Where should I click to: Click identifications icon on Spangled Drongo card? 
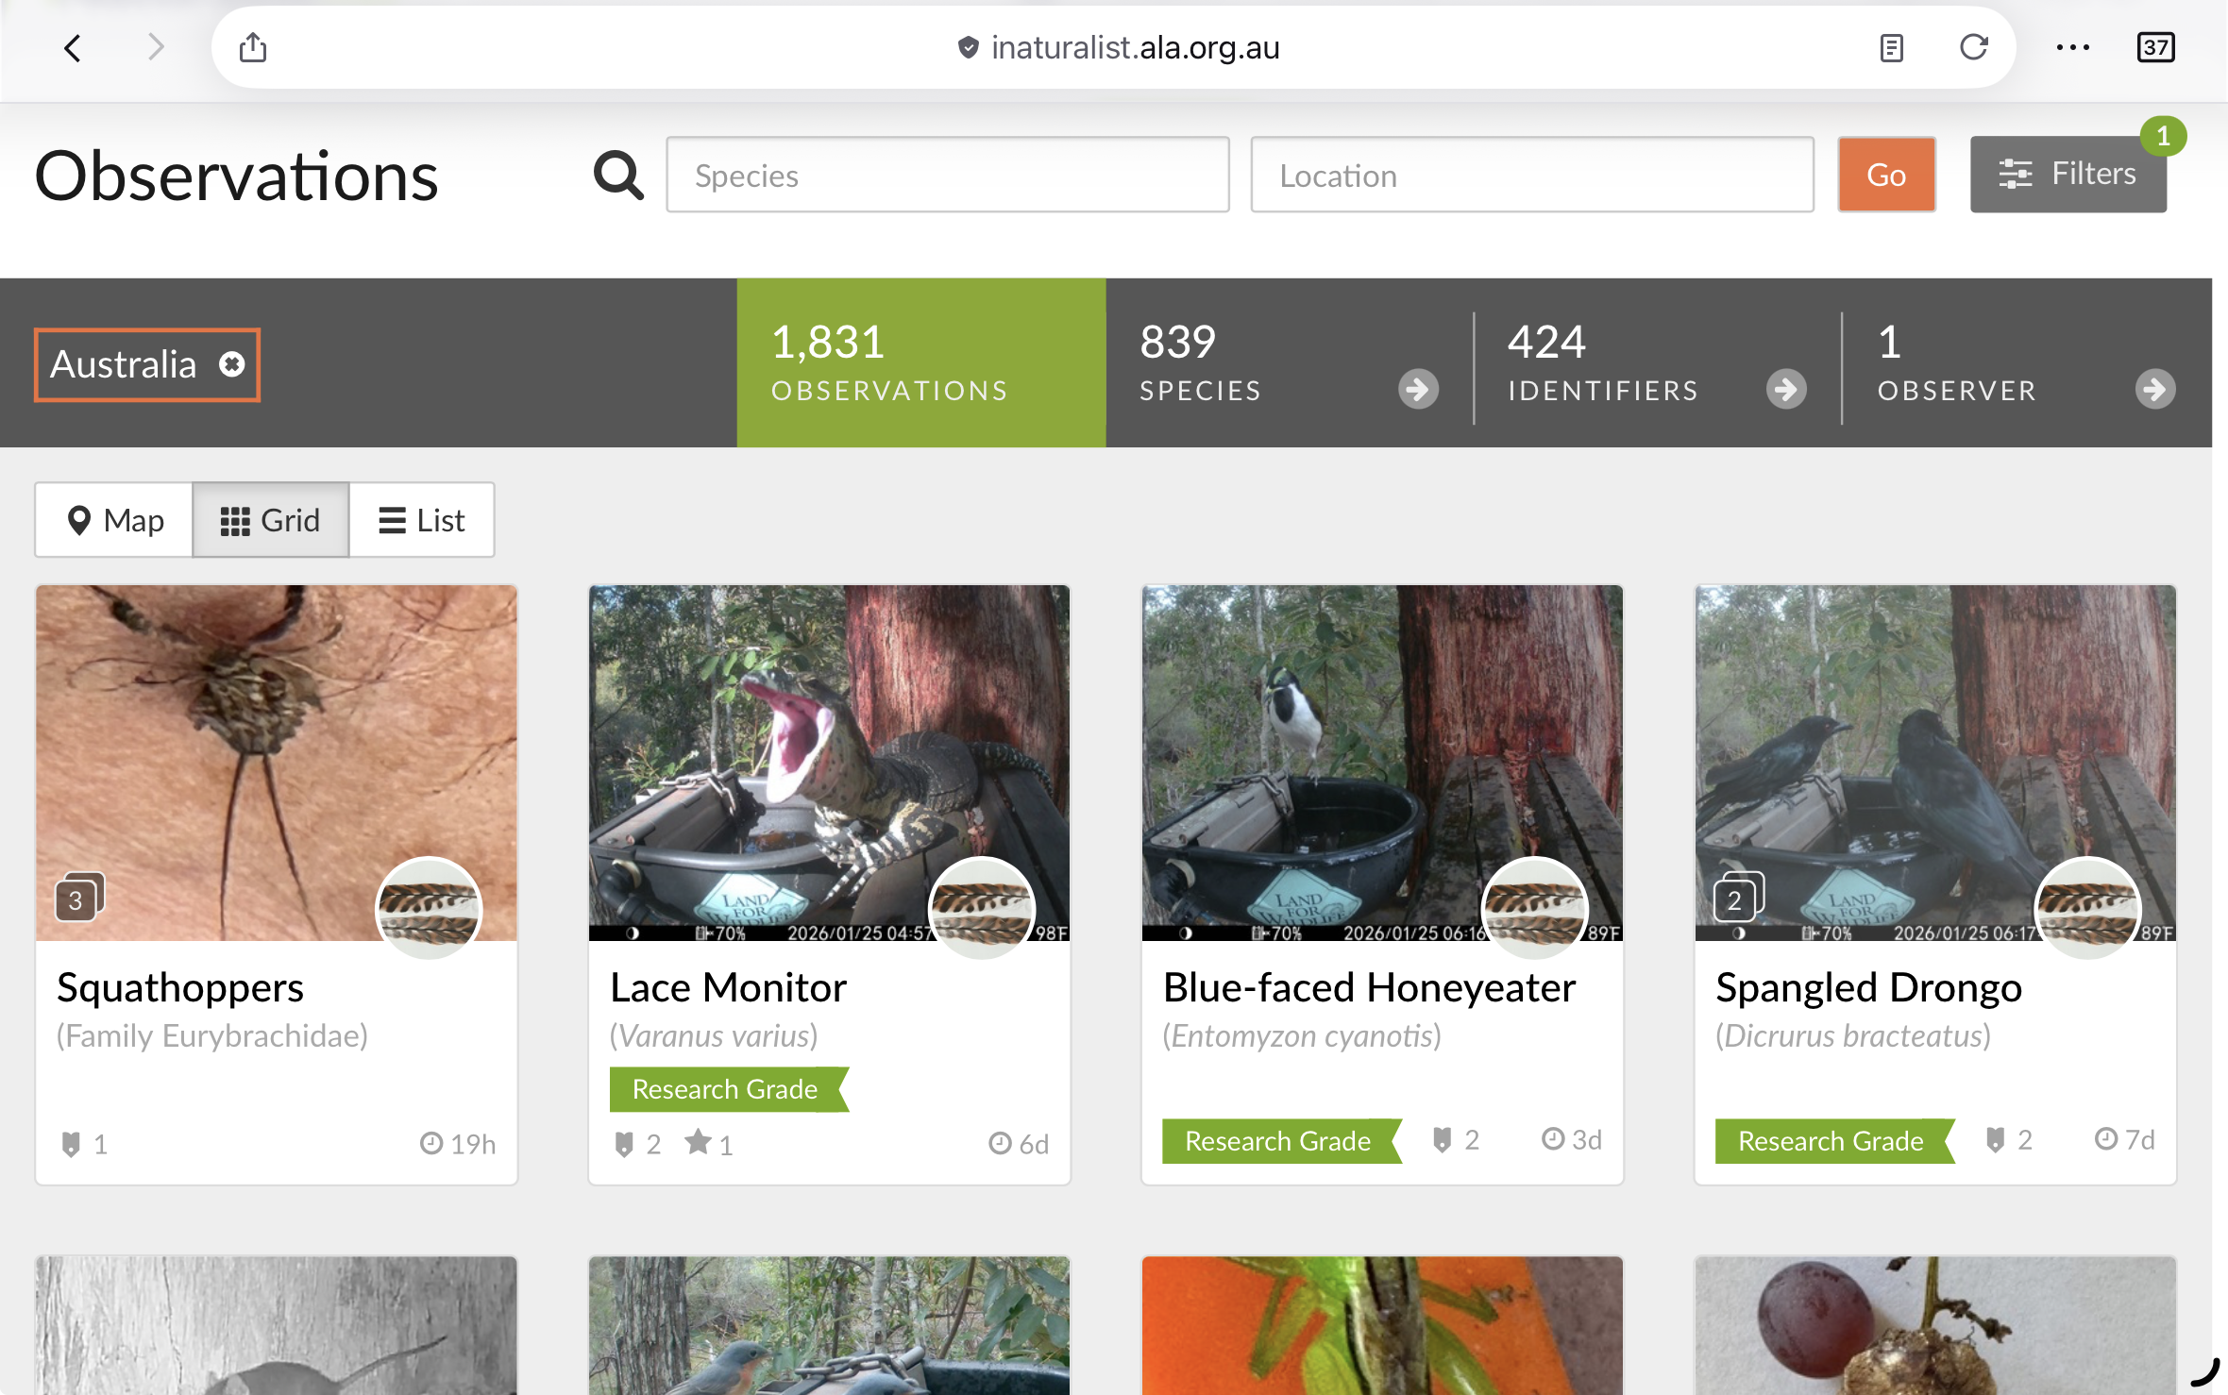pos(1994,1139)
